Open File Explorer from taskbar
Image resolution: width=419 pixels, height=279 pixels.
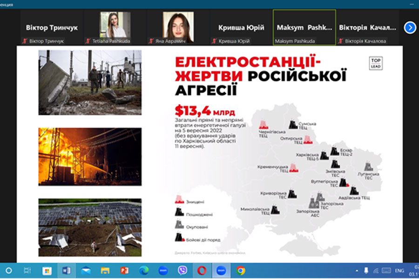coord(105,270)
